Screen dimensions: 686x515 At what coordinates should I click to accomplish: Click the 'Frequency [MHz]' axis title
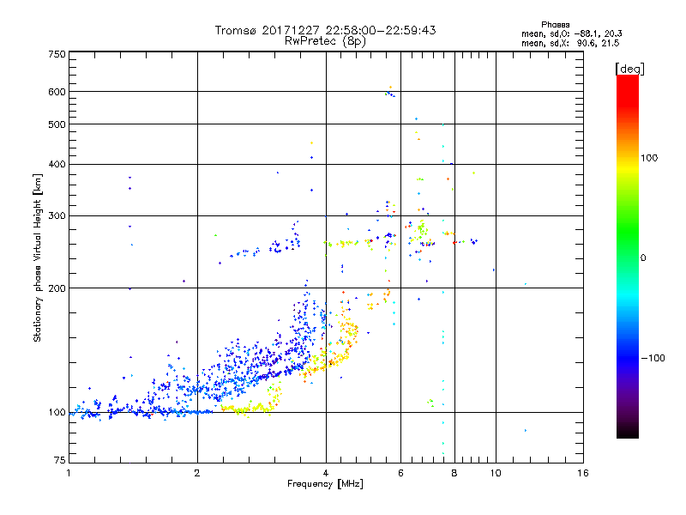[325, 484]
